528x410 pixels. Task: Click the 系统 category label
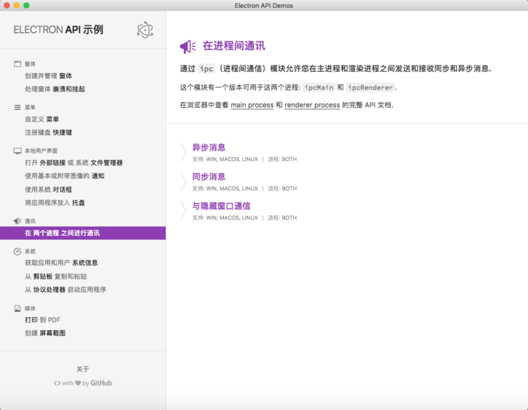click(30, 252)
